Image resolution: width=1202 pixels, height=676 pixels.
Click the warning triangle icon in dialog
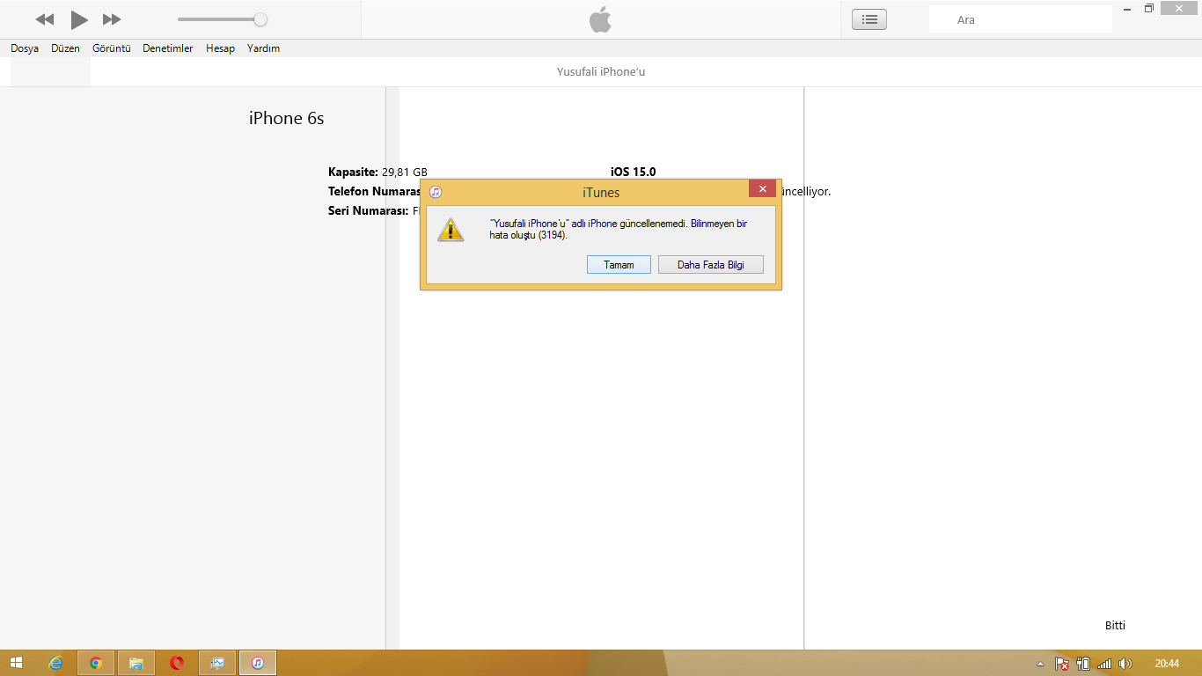tap(451, 230)
